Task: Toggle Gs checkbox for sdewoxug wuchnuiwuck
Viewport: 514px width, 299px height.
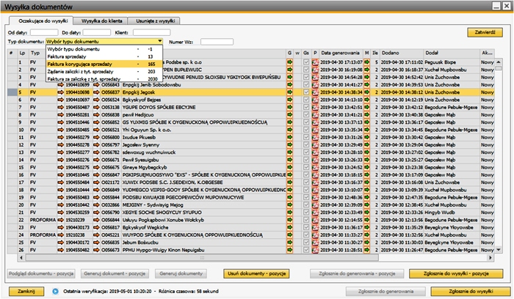Action: point(306,152)
